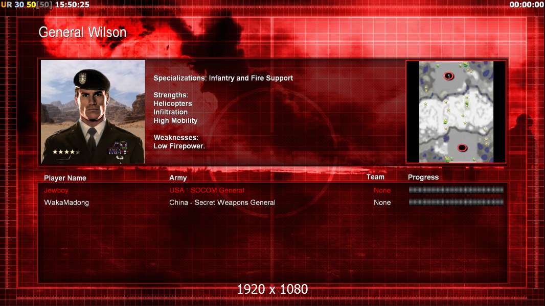This screenshot has height=306, width=545.
Task: Click 'Specializations: Infantry and Fire Support' text
Action: [223, 78]
